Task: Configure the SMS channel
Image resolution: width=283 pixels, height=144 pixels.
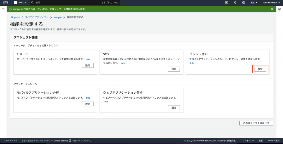Action: (174, 69)
